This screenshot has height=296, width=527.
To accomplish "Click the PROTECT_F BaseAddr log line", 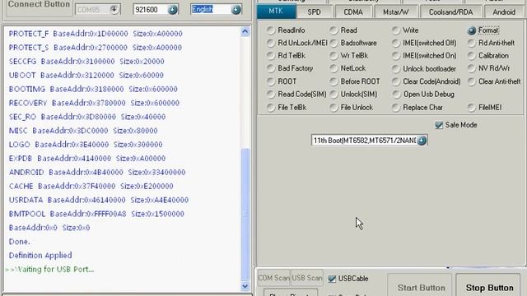I will (96, 34).
